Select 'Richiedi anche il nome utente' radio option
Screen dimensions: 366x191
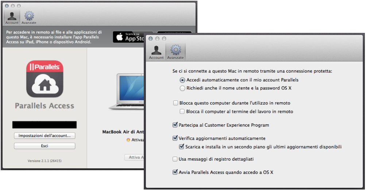[x=182, y=88]
